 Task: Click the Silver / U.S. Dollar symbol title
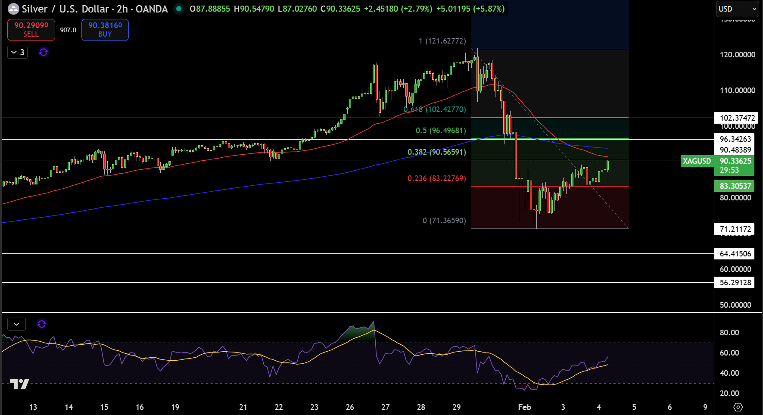click(65, 9)
